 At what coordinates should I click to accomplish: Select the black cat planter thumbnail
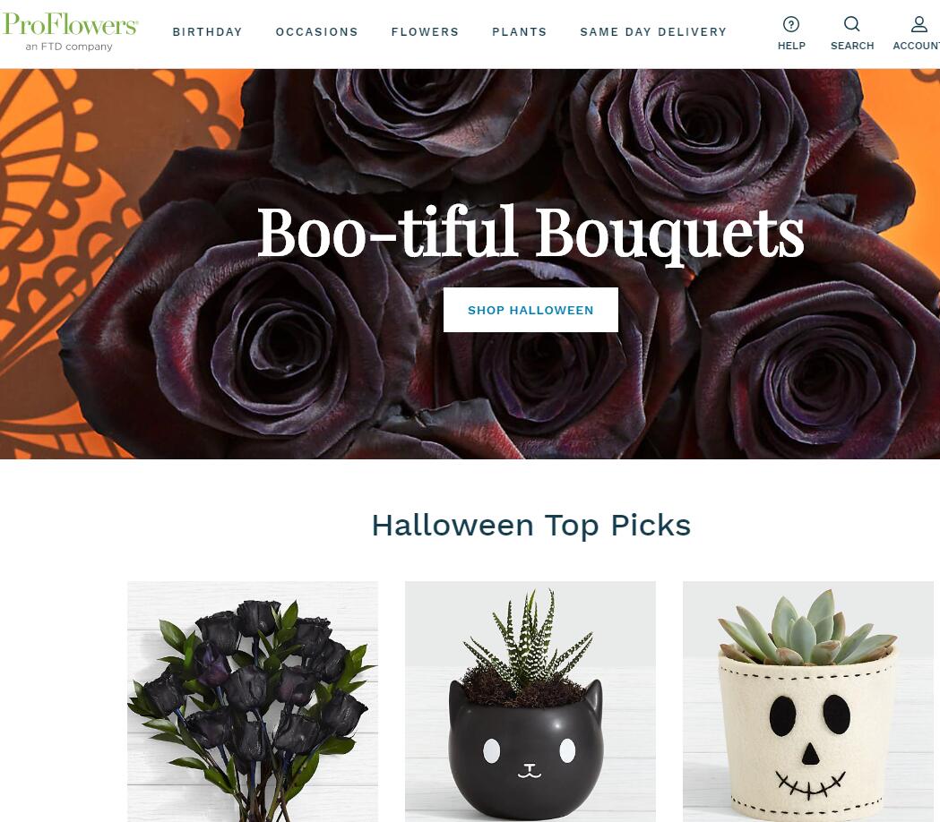click(x=530, y=701)
